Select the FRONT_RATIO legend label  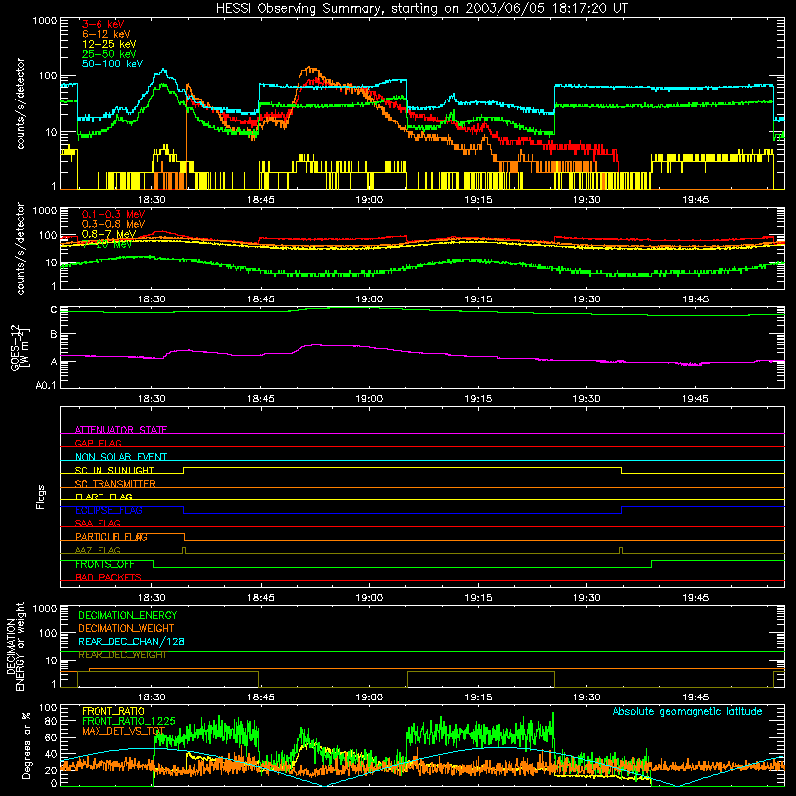point(113,711)
